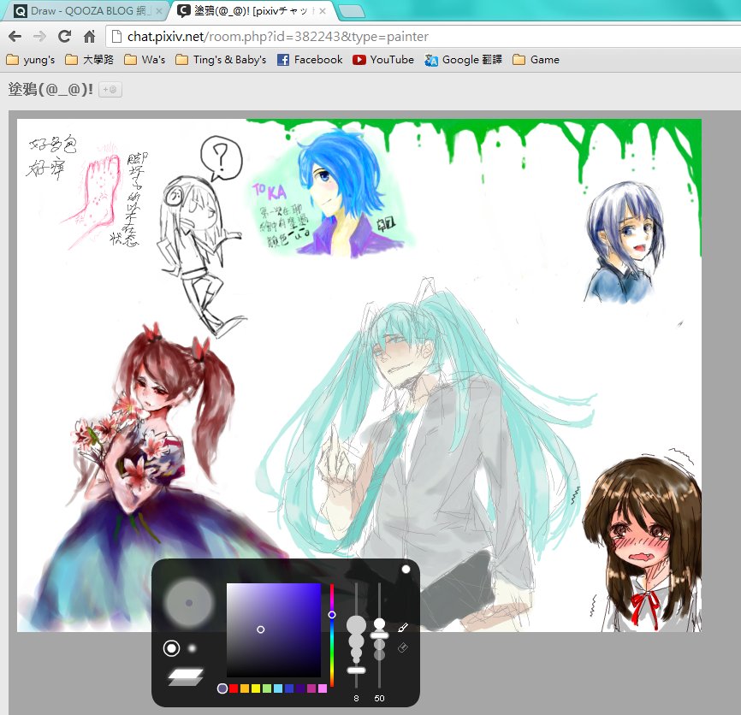Select the current color circle swatch
The width and height of the screenshot is (741, 715).
click(222, 688)
